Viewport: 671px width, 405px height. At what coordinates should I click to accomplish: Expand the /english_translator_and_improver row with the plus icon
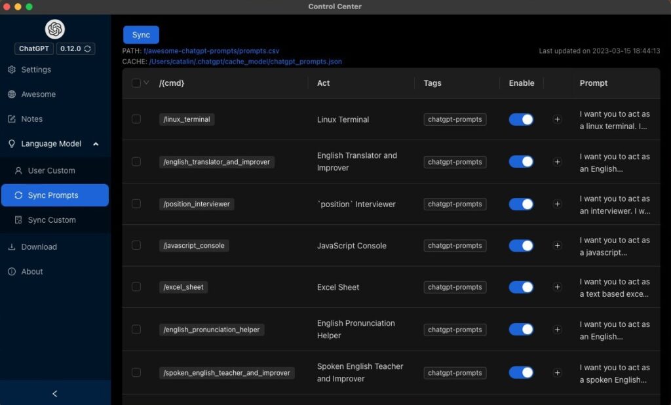[557, 162]
